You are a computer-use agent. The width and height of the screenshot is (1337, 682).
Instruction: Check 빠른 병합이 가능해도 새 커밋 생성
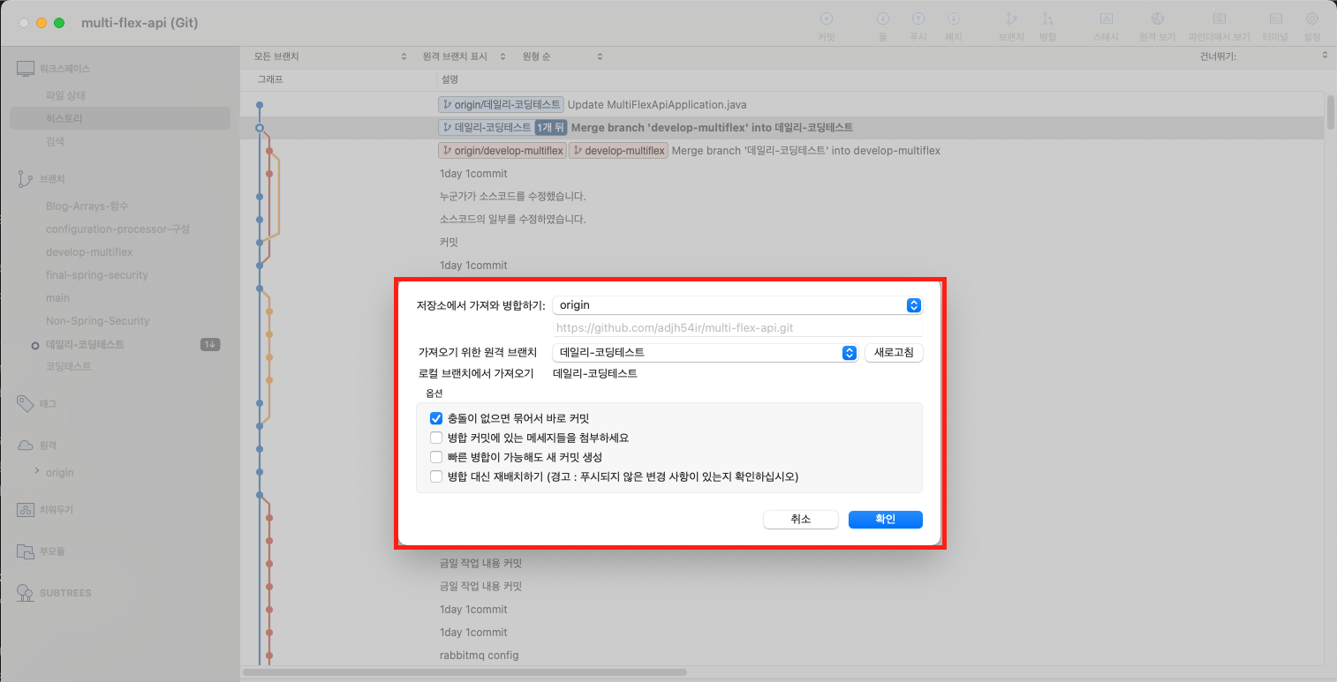point(435,457)
